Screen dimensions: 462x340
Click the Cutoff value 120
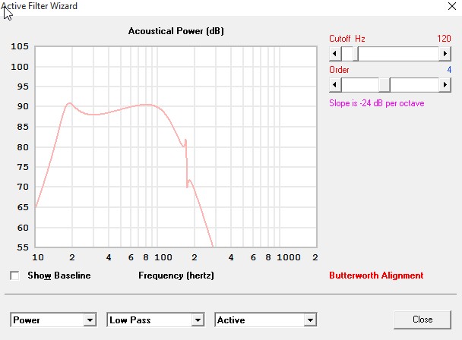[x=444, y=39]
